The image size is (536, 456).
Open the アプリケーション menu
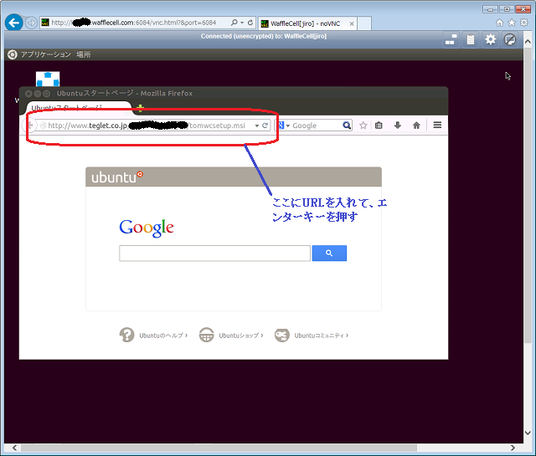tap(46, 54)
